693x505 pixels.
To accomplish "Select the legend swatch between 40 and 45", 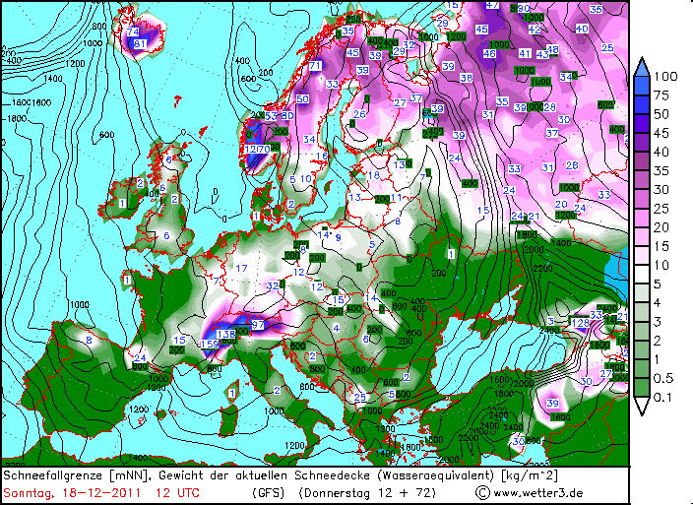I will tap(641, 142).
